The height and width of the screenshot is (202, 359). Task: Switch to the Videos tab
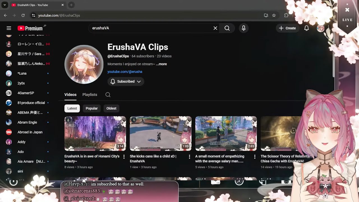pyautogui.click(x=70, y=95)
